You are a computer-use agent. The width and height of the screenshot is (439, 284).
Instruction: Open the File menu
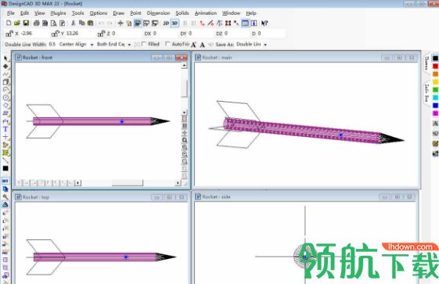pos(11,13)
